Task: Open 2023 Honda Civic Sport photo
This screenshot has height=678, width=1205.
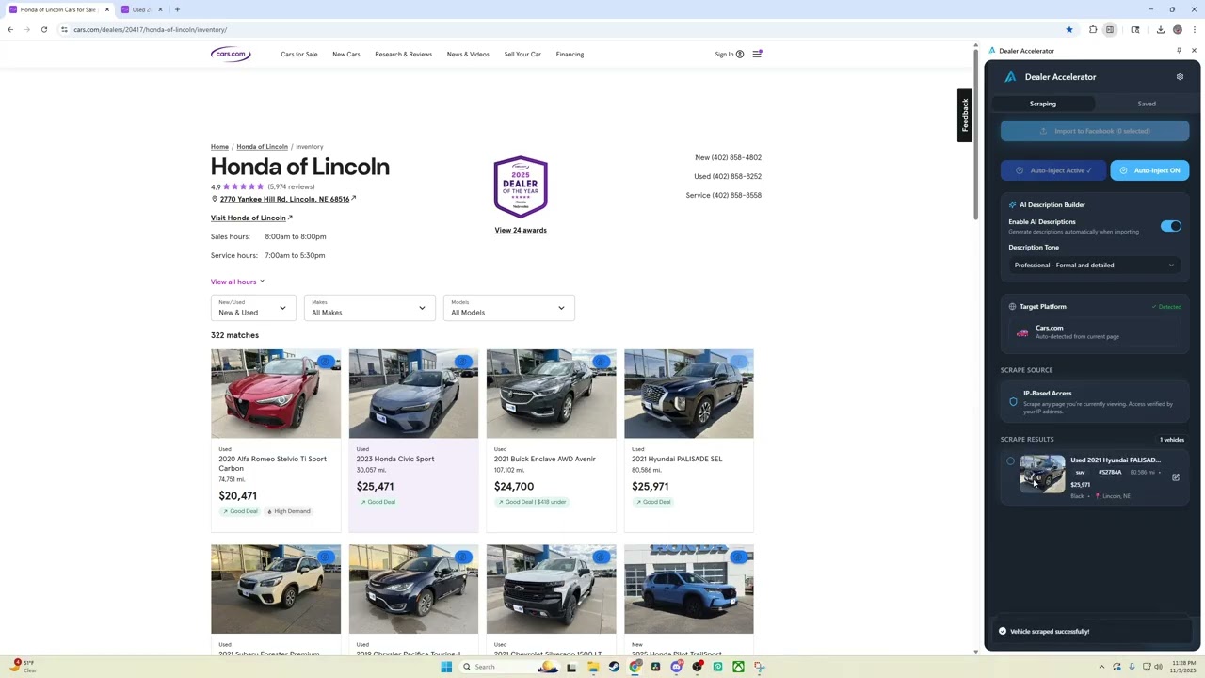Action: [x=413, y=394]
